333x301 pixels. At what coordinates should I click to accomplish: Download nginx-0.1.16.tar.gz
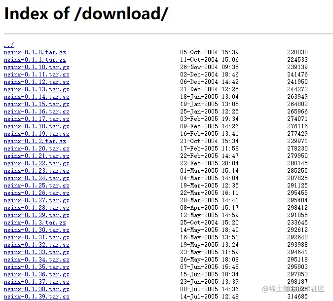click(37, 112)
